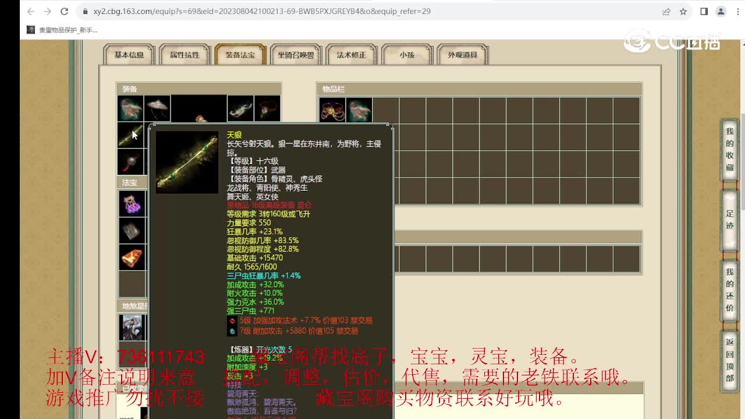Image resolution: width=745 pixels, height=419 pixels.
Task: Open the 法术修正 tab
Action: click(x=351, y=55)
